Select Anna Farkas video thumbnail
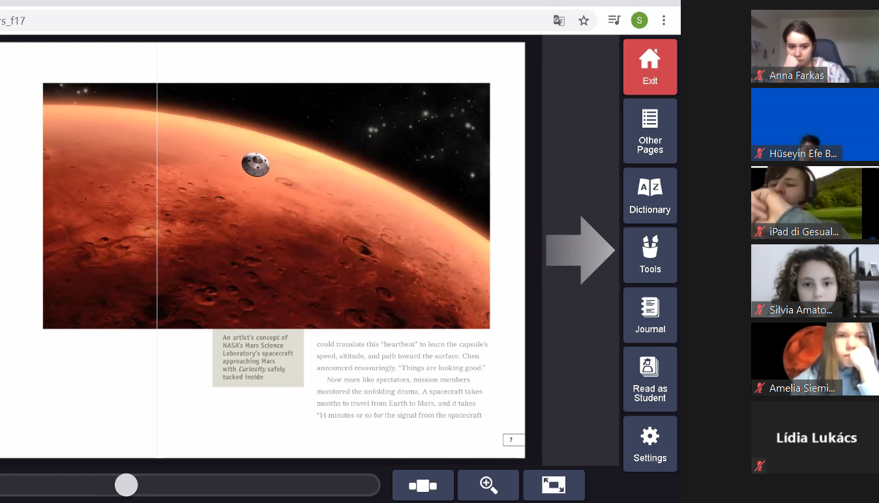Viewport: 879px width, 503px height. pyautogui.click(x=814, y=46)
